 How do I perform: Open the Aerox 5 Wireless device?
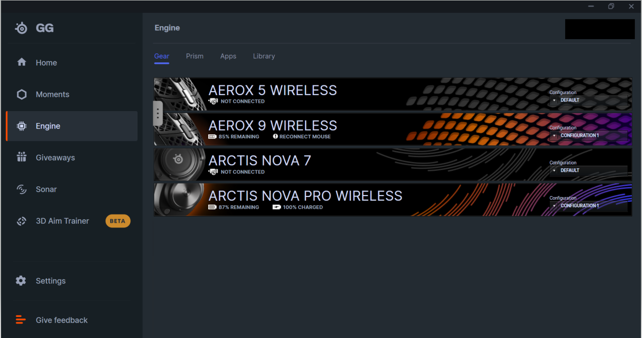393,94
